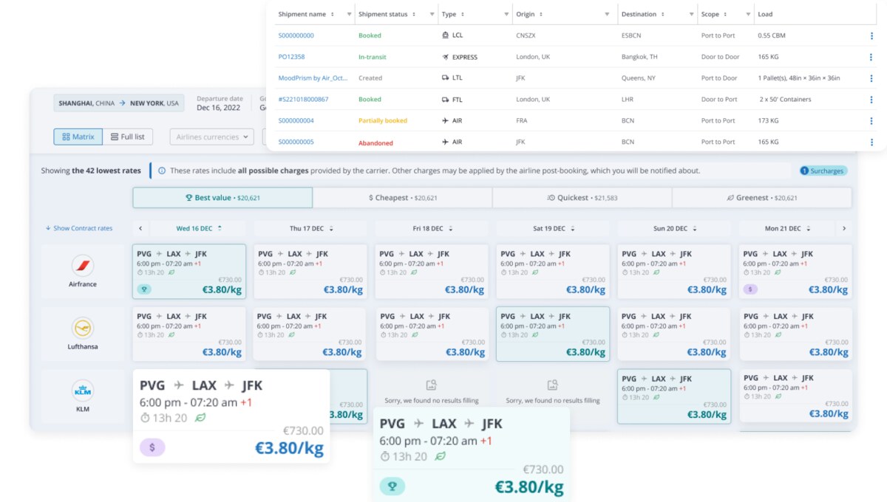Open shipment S000000004 link
Viewport: 887px width, 502px height.
(x=296, y=120)
